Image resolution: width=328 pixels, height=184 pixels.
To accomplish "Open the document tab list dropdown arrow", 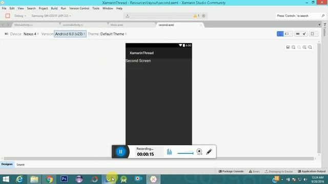I will [319, 25].
